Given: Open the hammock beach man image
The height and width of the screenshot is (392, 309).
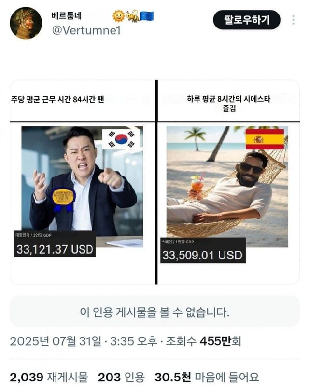Looking at the screenshot, I should (227, 187).
